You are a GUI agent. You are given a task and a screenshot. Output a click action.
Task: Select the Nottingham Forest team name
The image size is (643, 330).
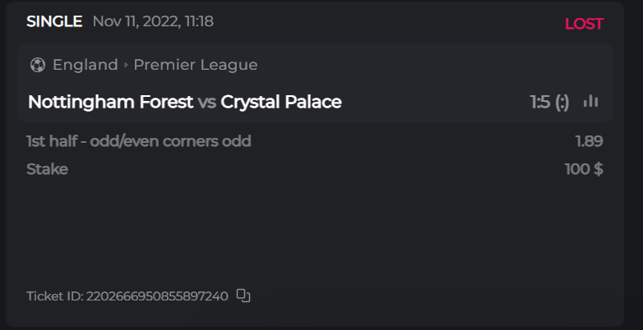click(x=110, y=102)
